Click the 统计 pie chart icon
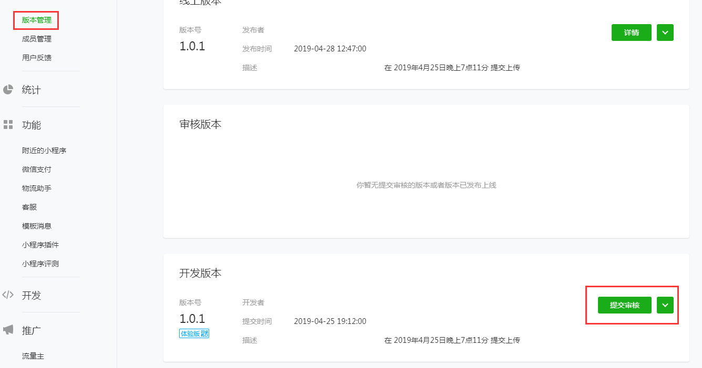Viewport: 702px width, 368px height. tap(8, 90)
